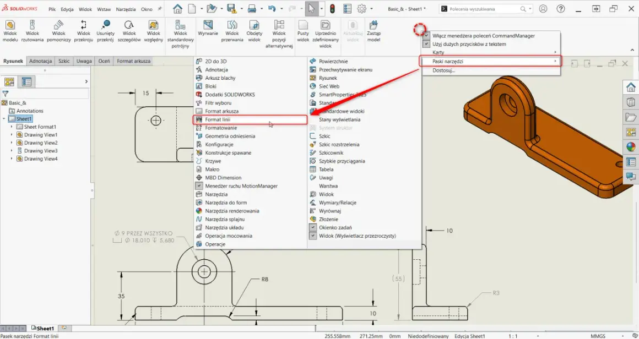The image size is (639, 339).
Task: Open the Plik menu
Action: pyautogui.click(x=52, y=9)
